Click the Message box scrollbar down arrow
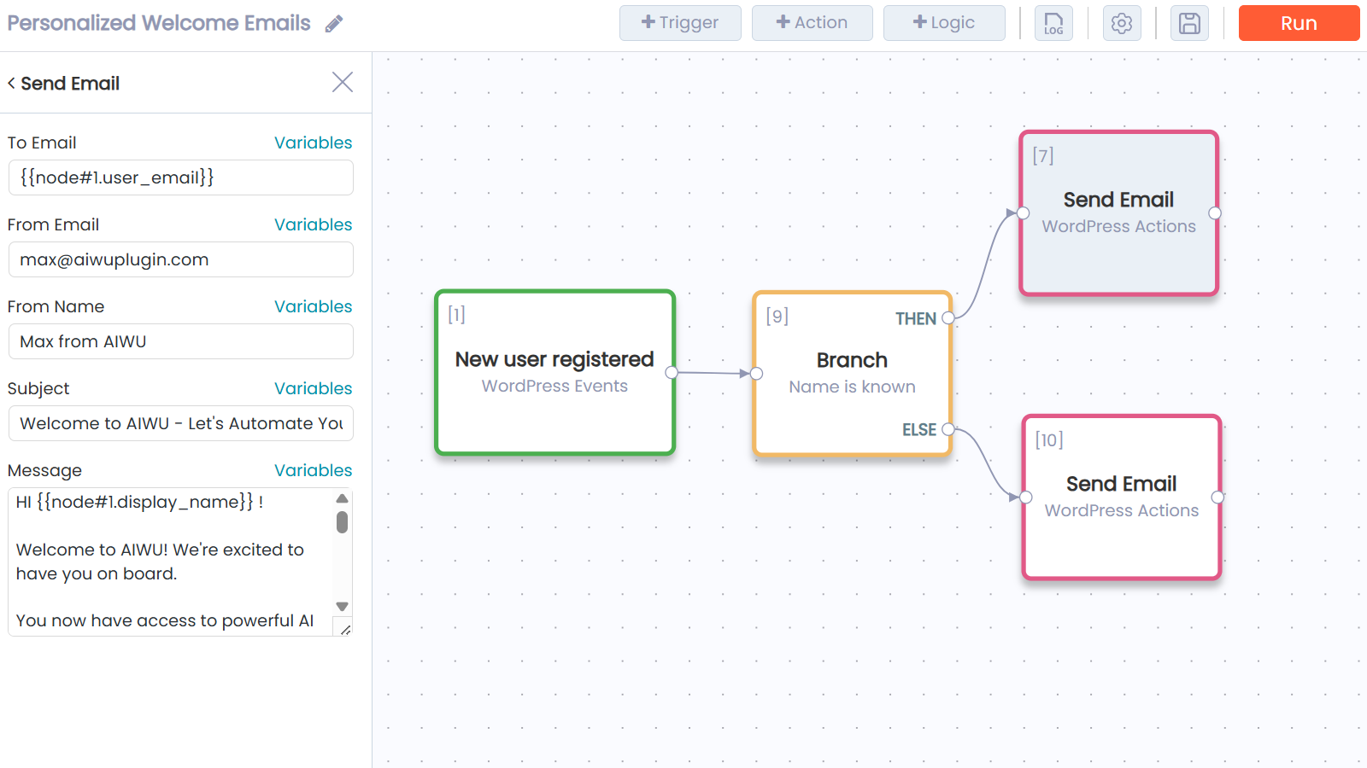Screen dimensions: 1367x768 tap(343, 607)
